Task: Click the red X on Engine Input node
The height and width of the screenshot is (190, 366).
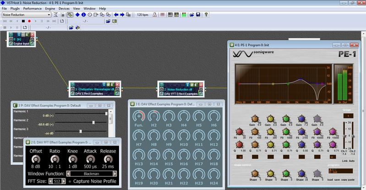Action: [x=32, y=35]
